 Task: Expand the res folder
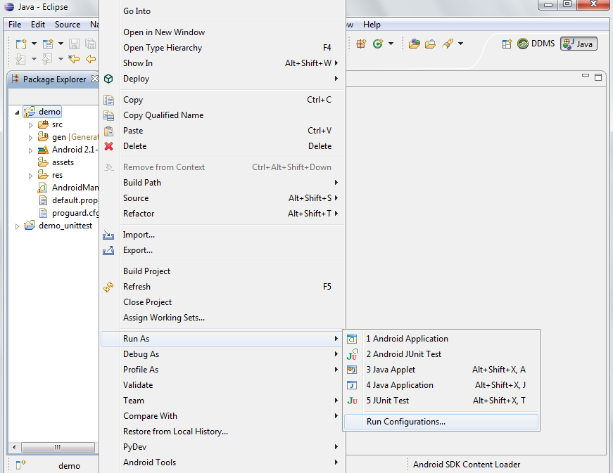30,176
